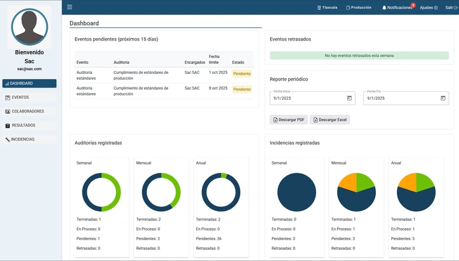459x261 pixels.
Task: Click the Pendiente status for 1 oct 2025
Action: (x=242, y=74)
